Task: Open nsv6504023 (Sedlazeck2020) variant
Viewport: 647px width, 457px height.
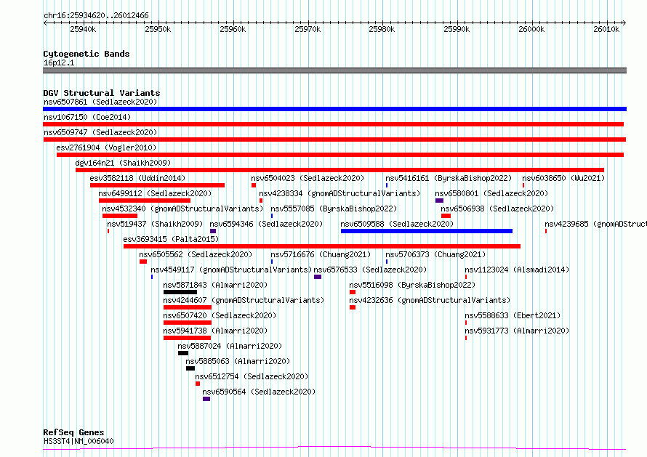Action: pyautogui.click(x=308, y=178)
